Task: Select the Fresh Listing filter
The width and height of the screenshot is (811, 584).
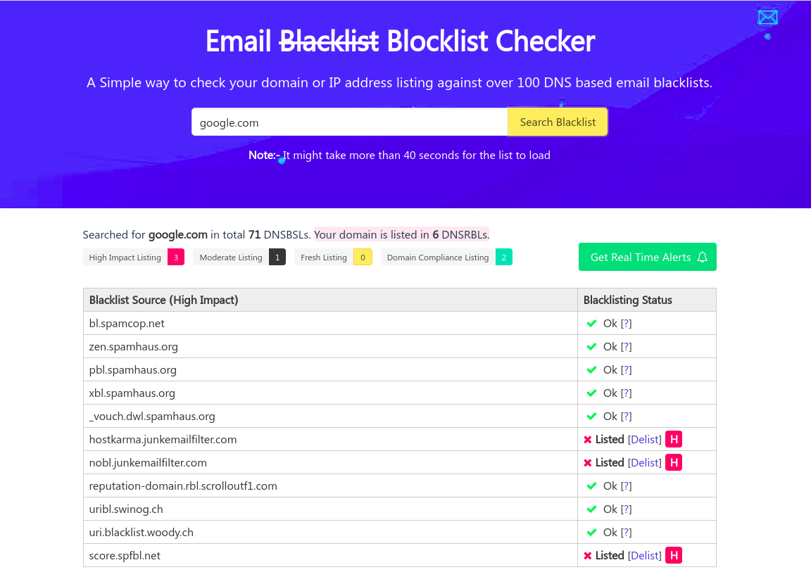Action: pyautogui.click(x=332, y=258)
